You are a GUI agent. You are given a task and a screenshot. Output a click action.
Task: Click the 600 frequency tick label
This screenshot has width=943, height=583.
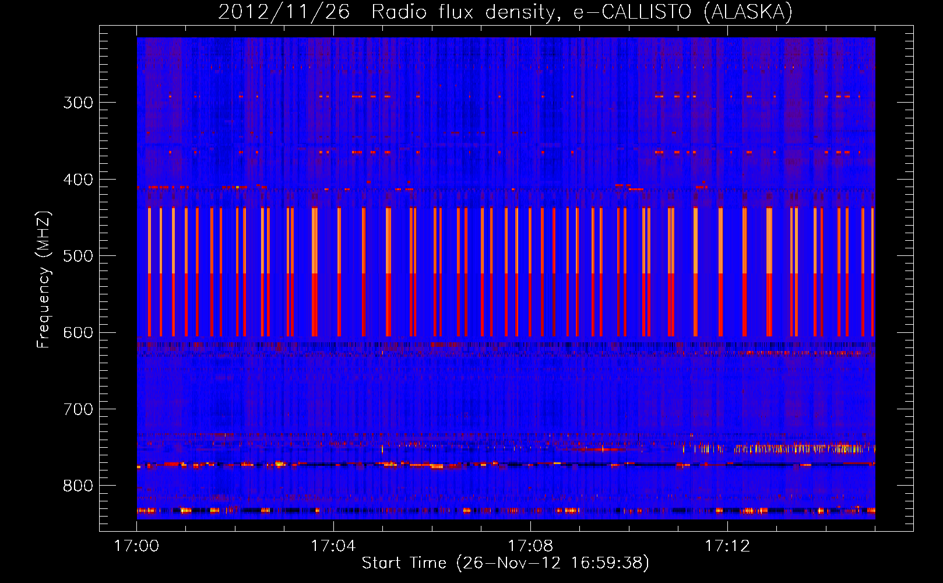(78, 333)
